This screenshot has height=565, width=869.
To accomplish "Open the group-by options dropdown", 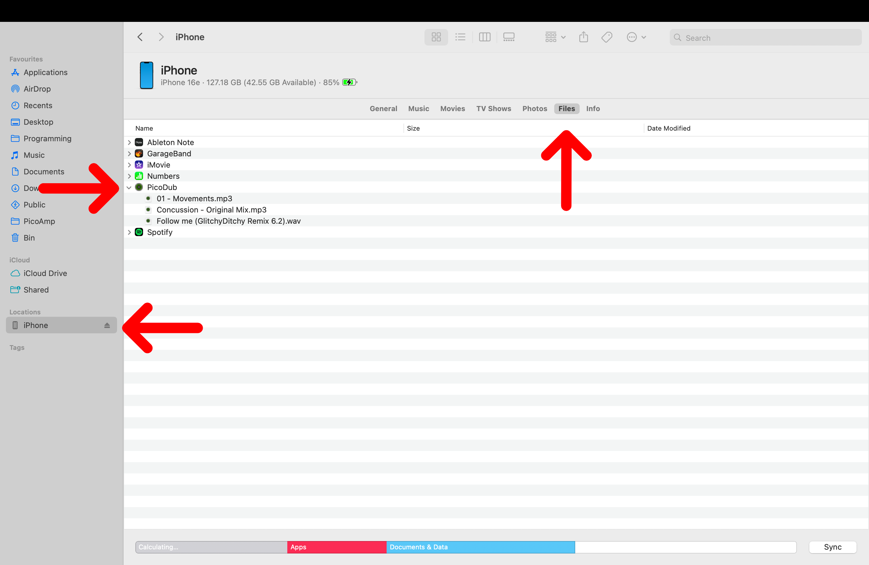I will tap(555, 37).
